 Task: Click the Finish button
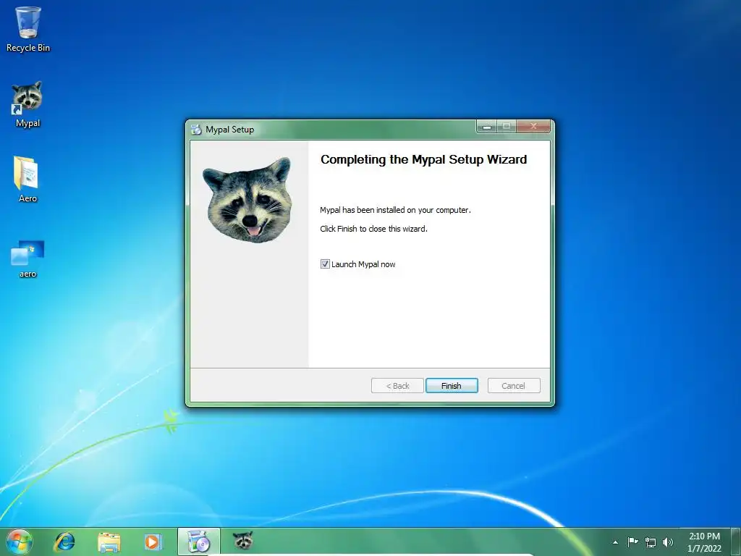click(x=452, y=386)
